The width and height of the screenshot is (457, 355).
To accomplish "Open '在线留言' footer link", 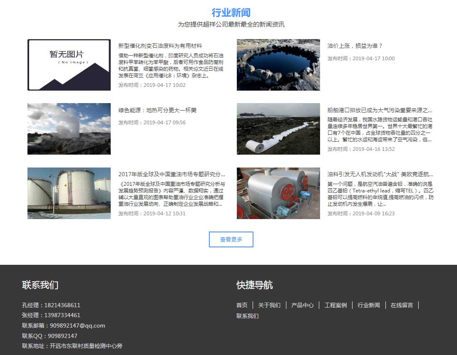I will click(x=402, y=305).
